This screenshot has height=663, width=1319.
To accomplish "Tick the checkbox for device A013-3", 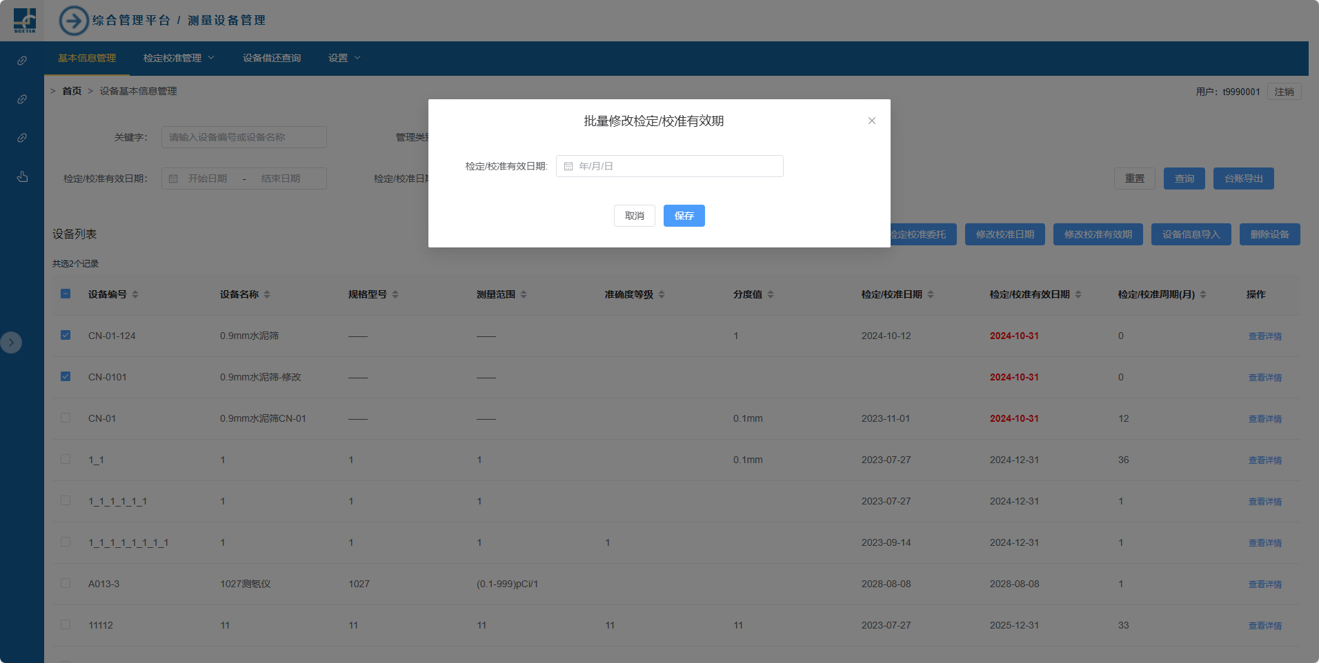I will (x=66, y=584).
